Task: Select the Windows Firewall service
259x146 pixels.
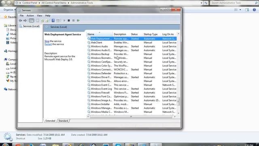Action: point(132,92)
